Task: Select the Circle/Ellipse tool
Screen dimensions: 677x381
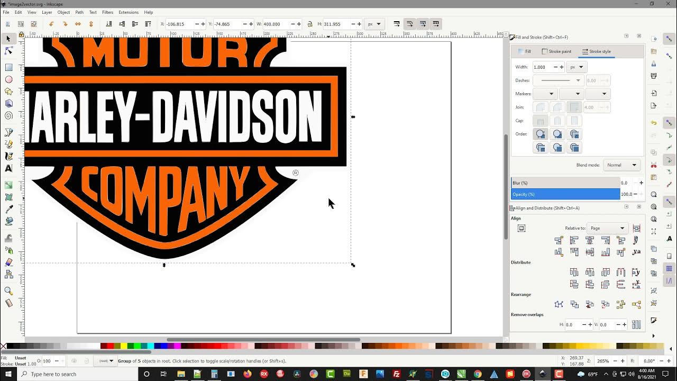Action: tap(8, 79)
